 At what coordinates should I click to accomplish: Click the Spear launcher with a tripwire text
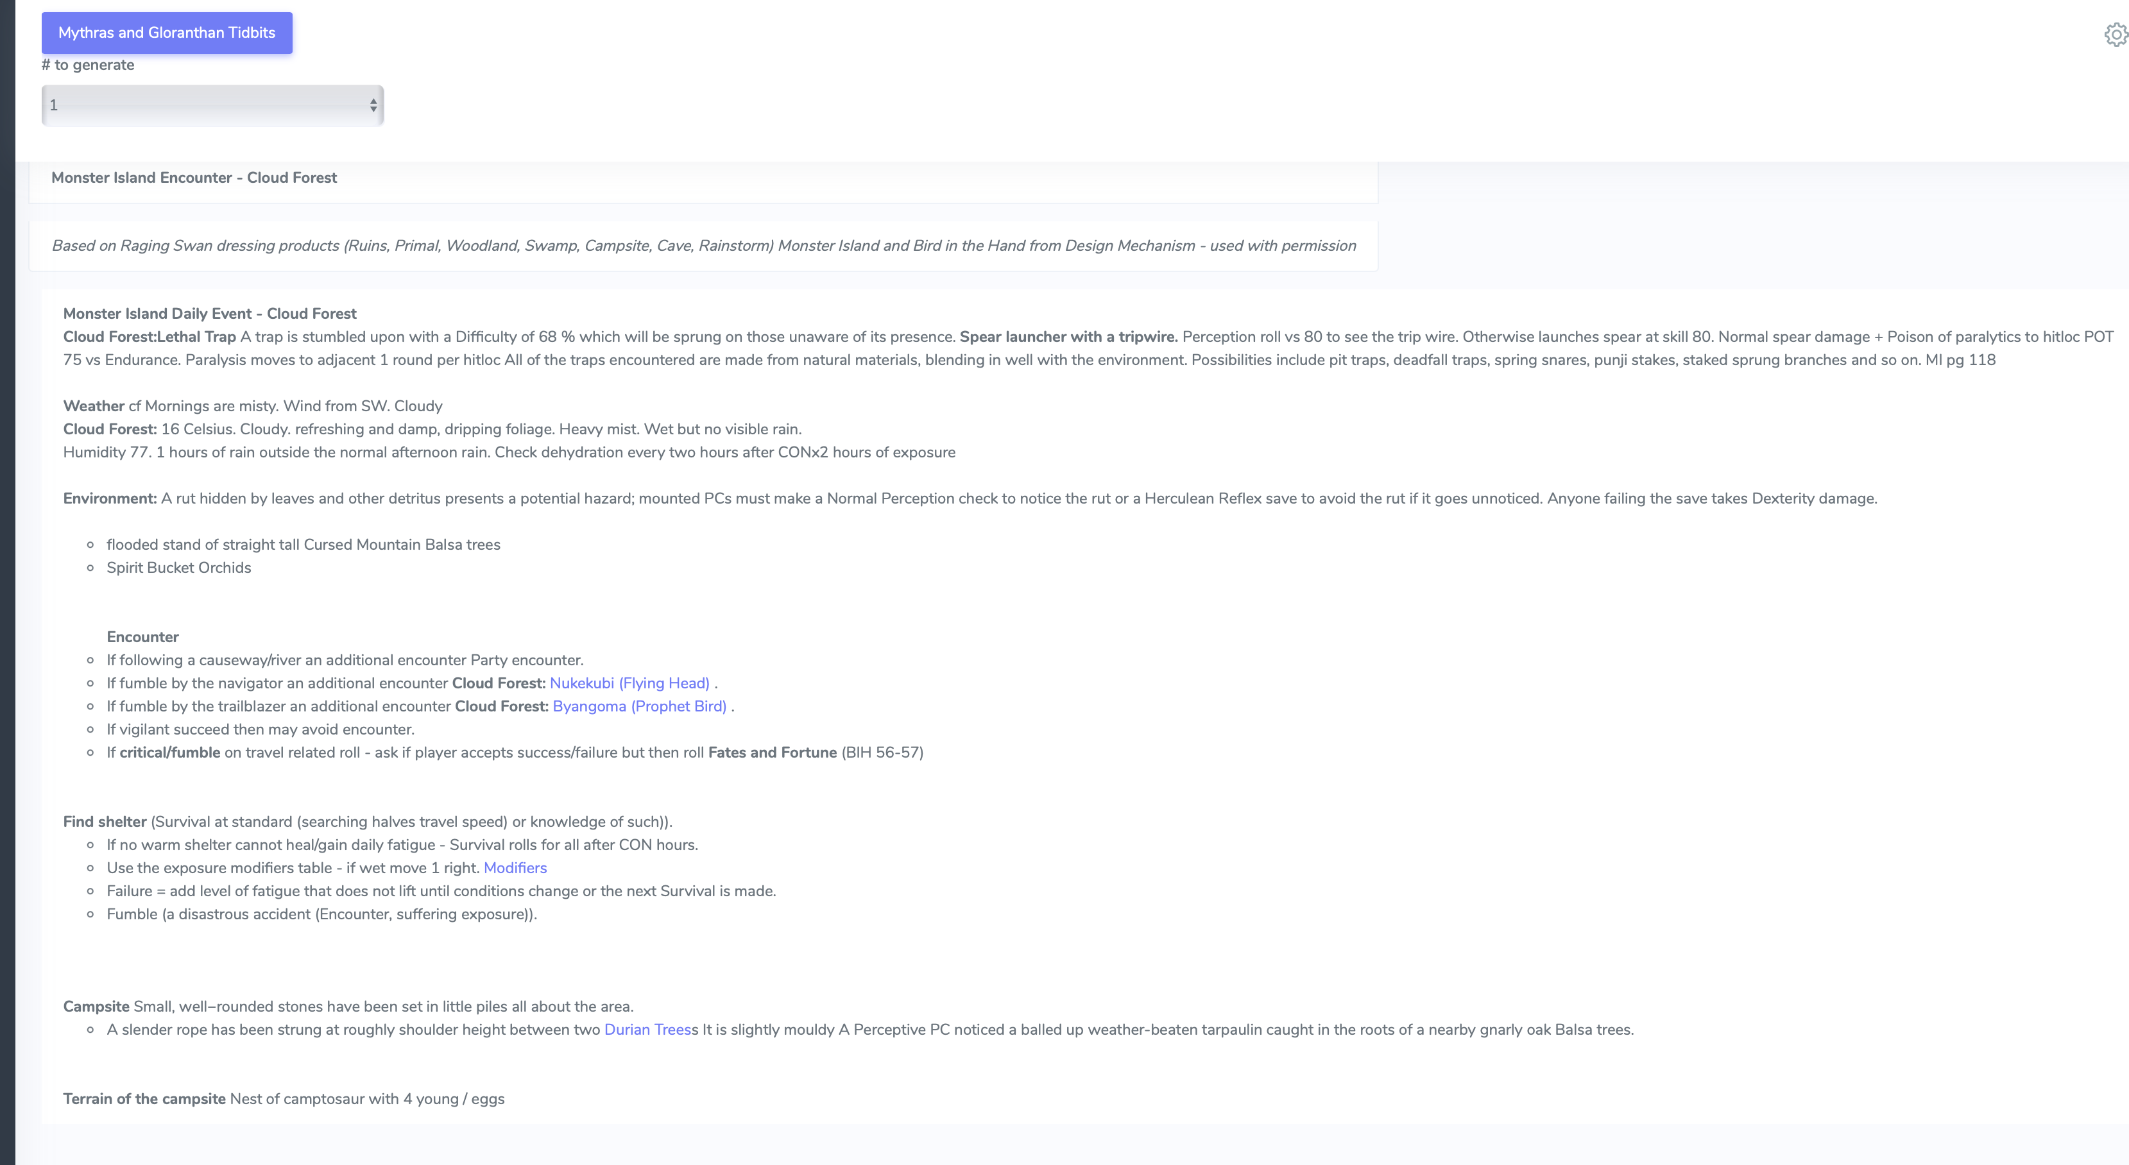tap(1068, 337)
